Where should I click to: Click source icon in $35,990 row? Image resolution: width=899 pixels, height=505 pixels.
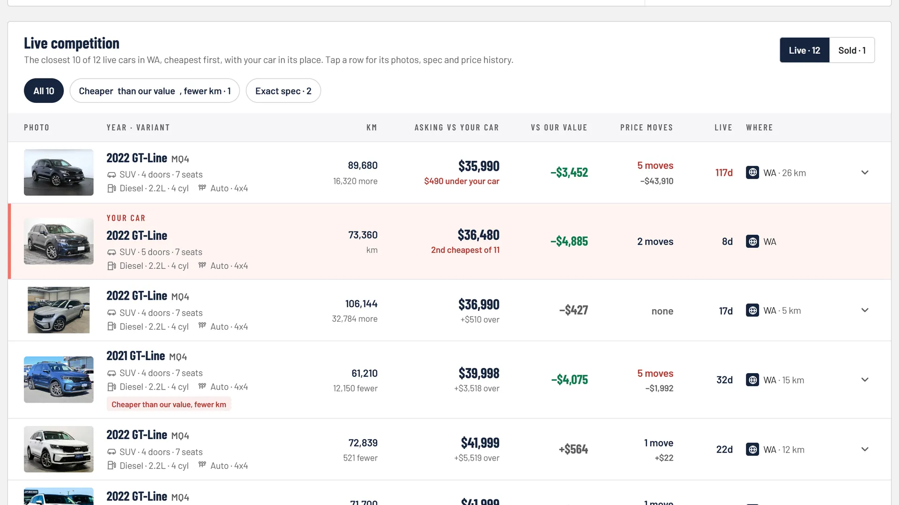[752, 173]
